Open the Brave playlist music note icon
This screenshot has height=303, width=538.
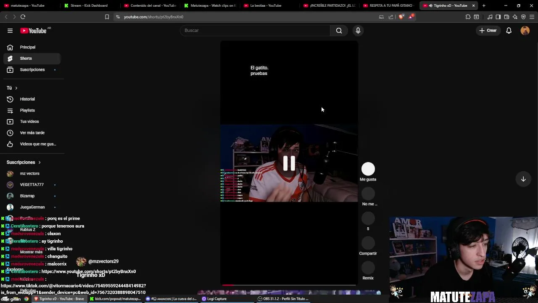(x=490, y=17)
